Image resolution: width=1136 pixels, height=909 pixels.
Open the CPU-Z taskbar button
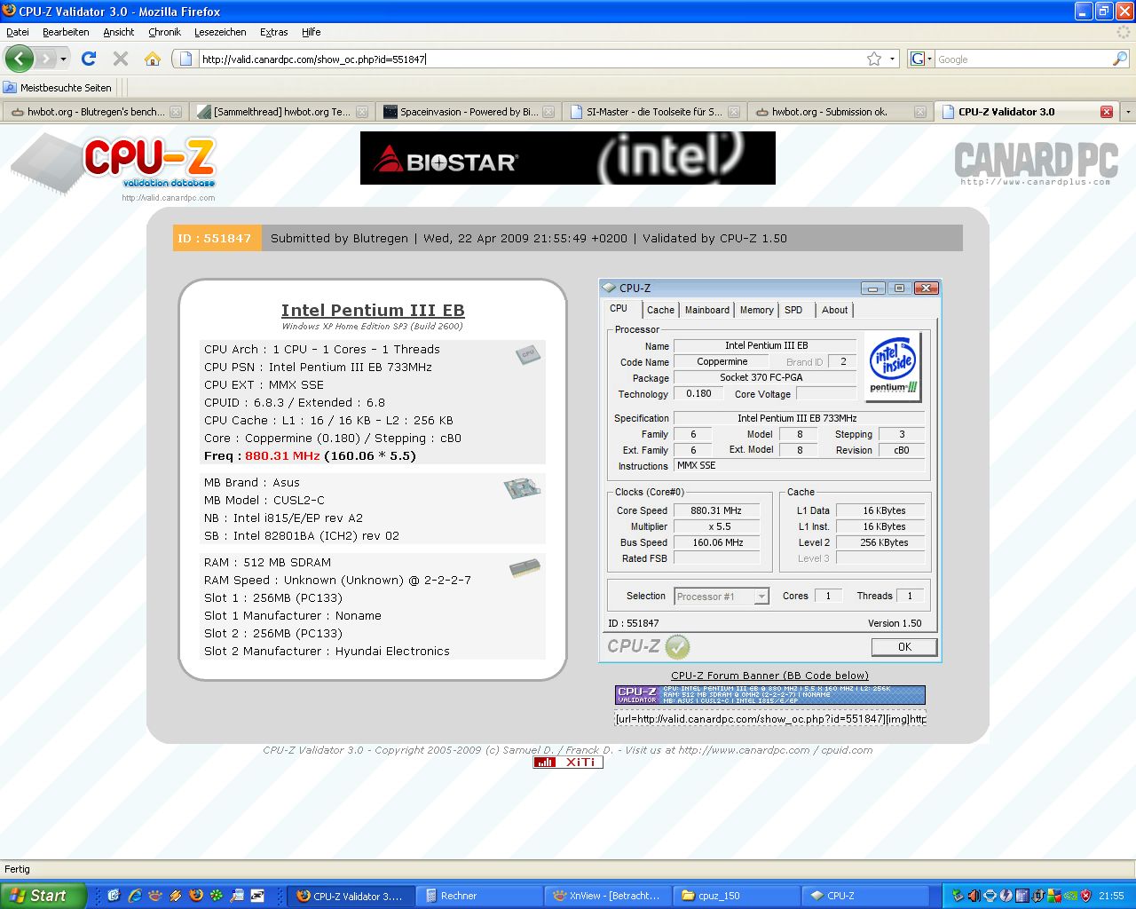click(864, 896)
